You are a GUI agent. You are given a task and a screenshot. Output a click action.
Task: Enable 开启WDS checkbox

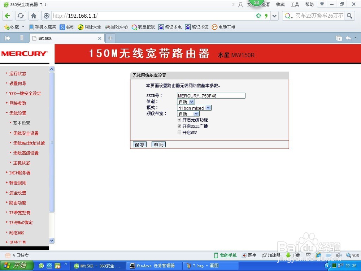[x=179, y=133]
